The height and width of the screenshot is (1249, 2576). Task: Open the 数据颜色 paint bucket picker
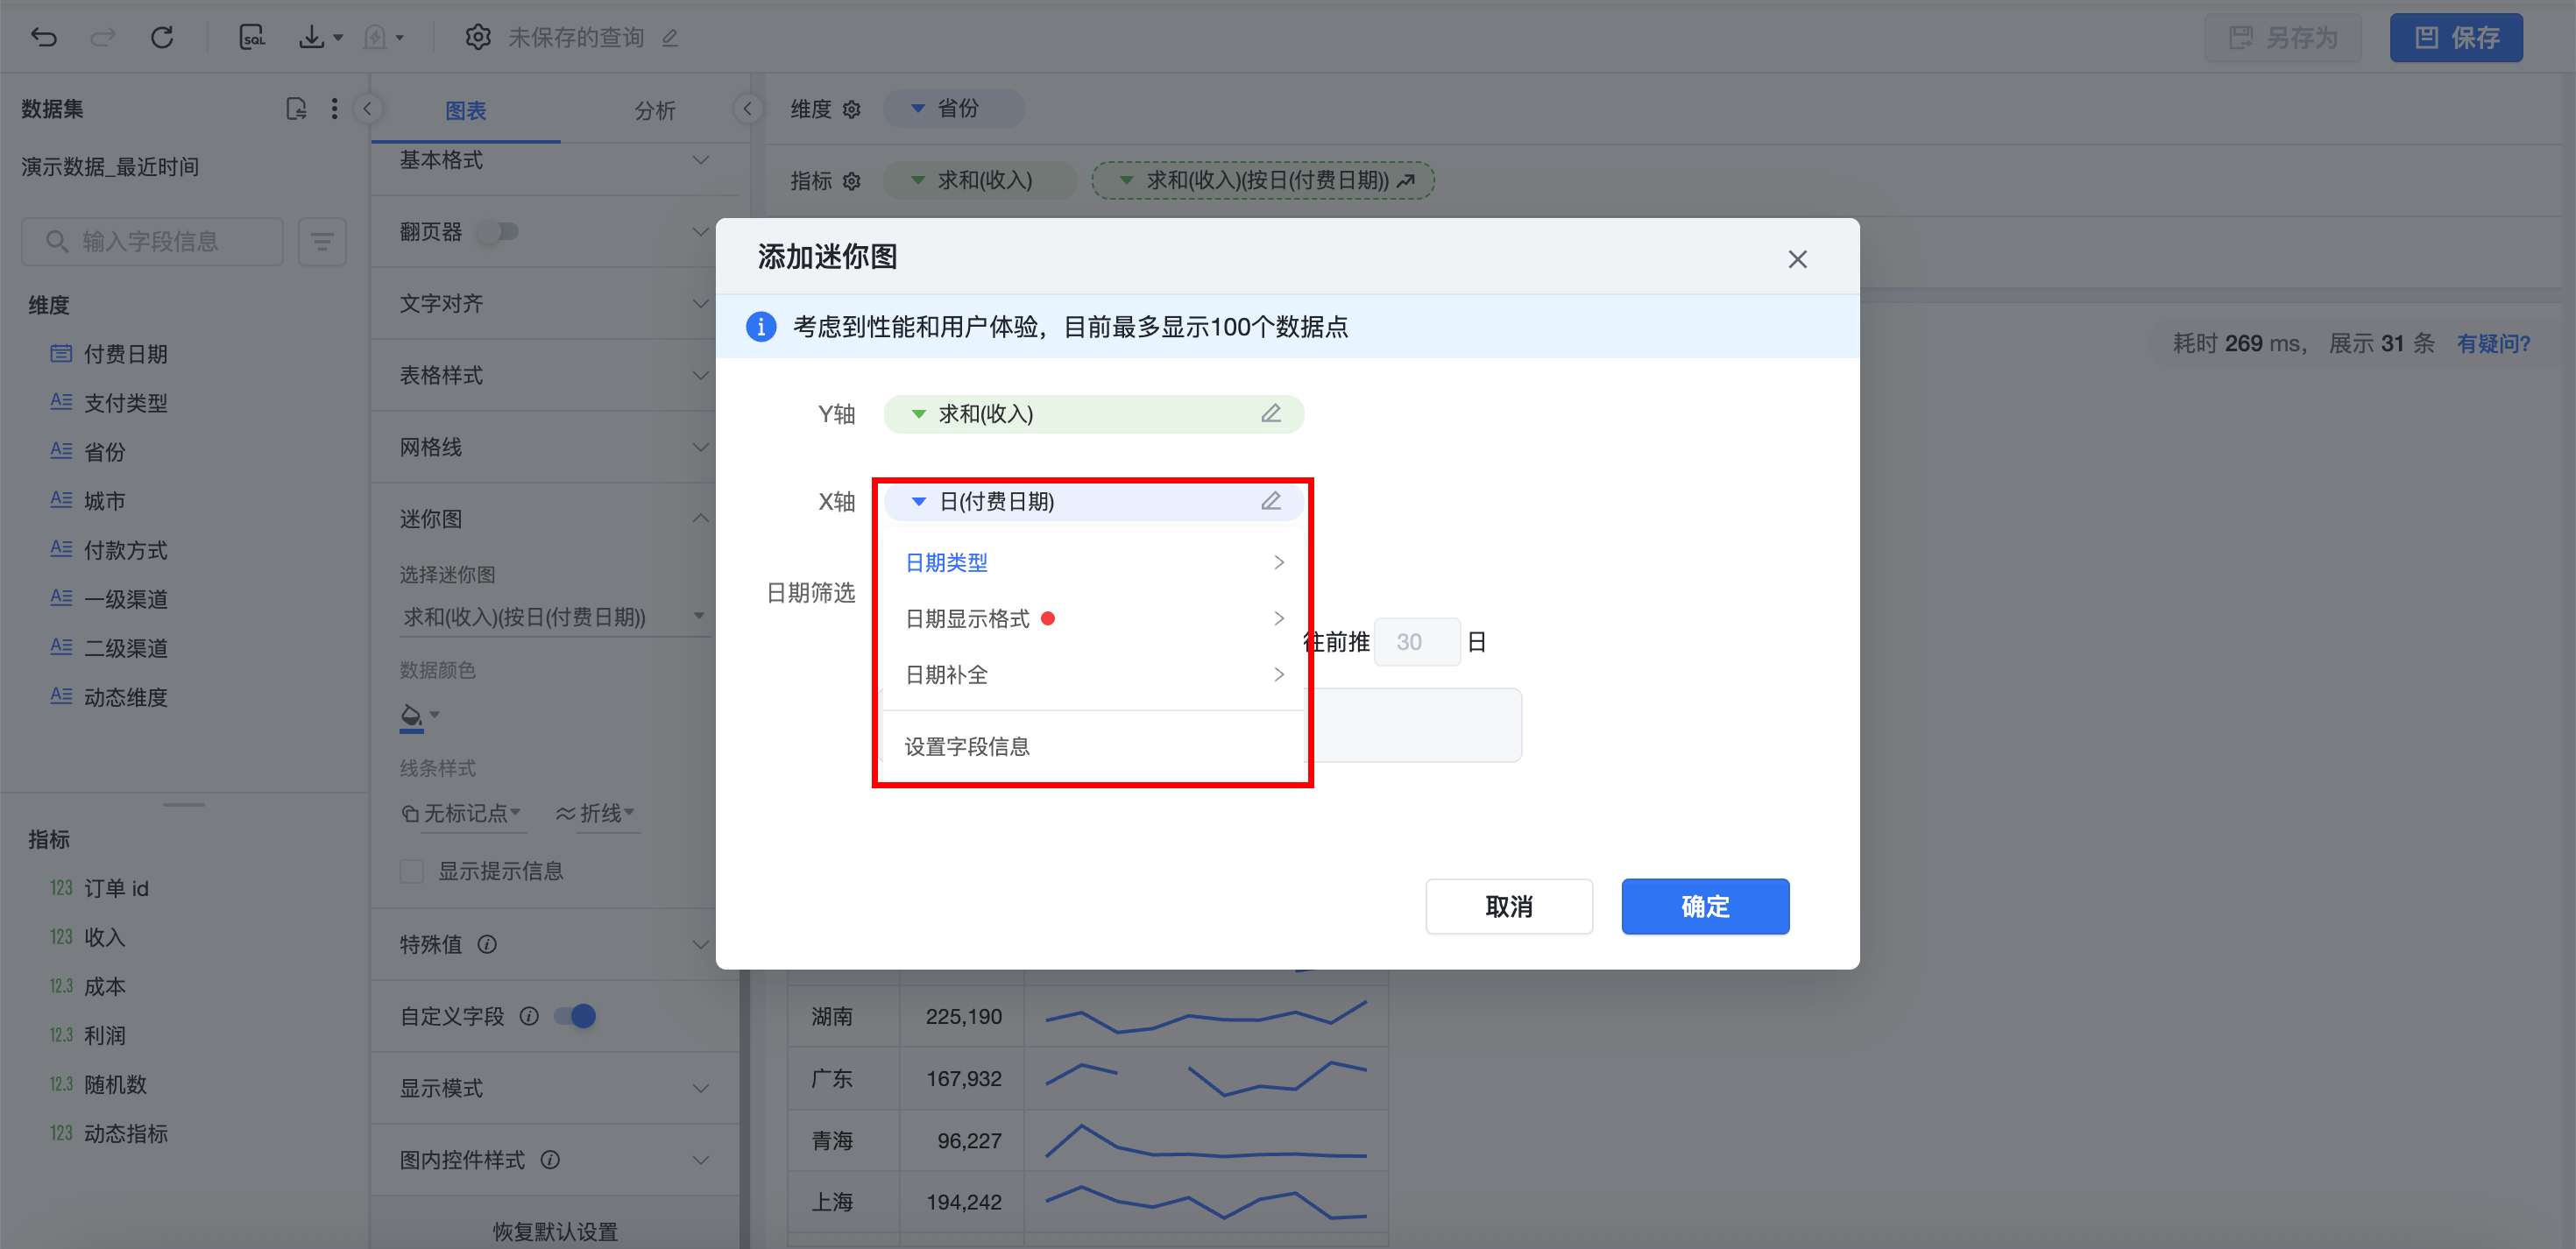[x=412, y=716]
